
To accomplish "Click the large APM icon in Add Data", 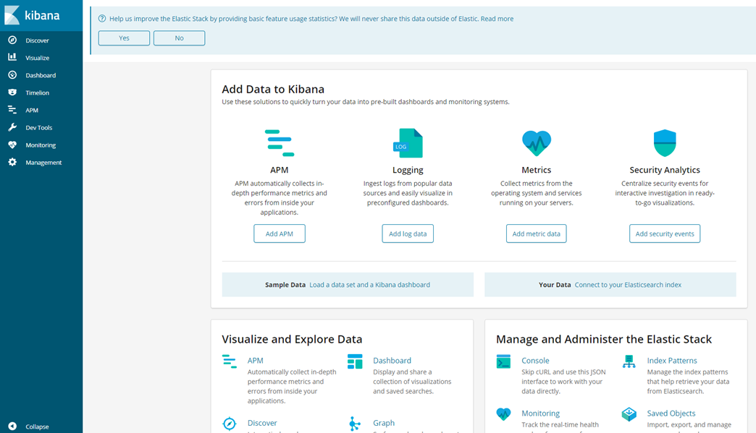I will point(280,143).
